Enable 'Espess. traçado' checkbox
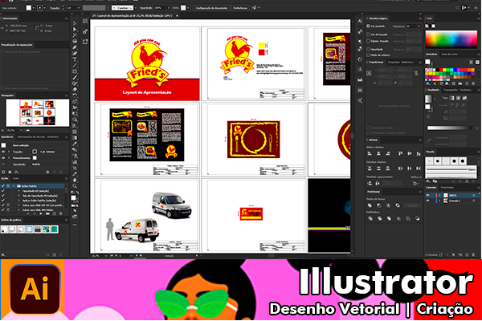The width and height of the screenshot is (482, 321). (368, 41)
